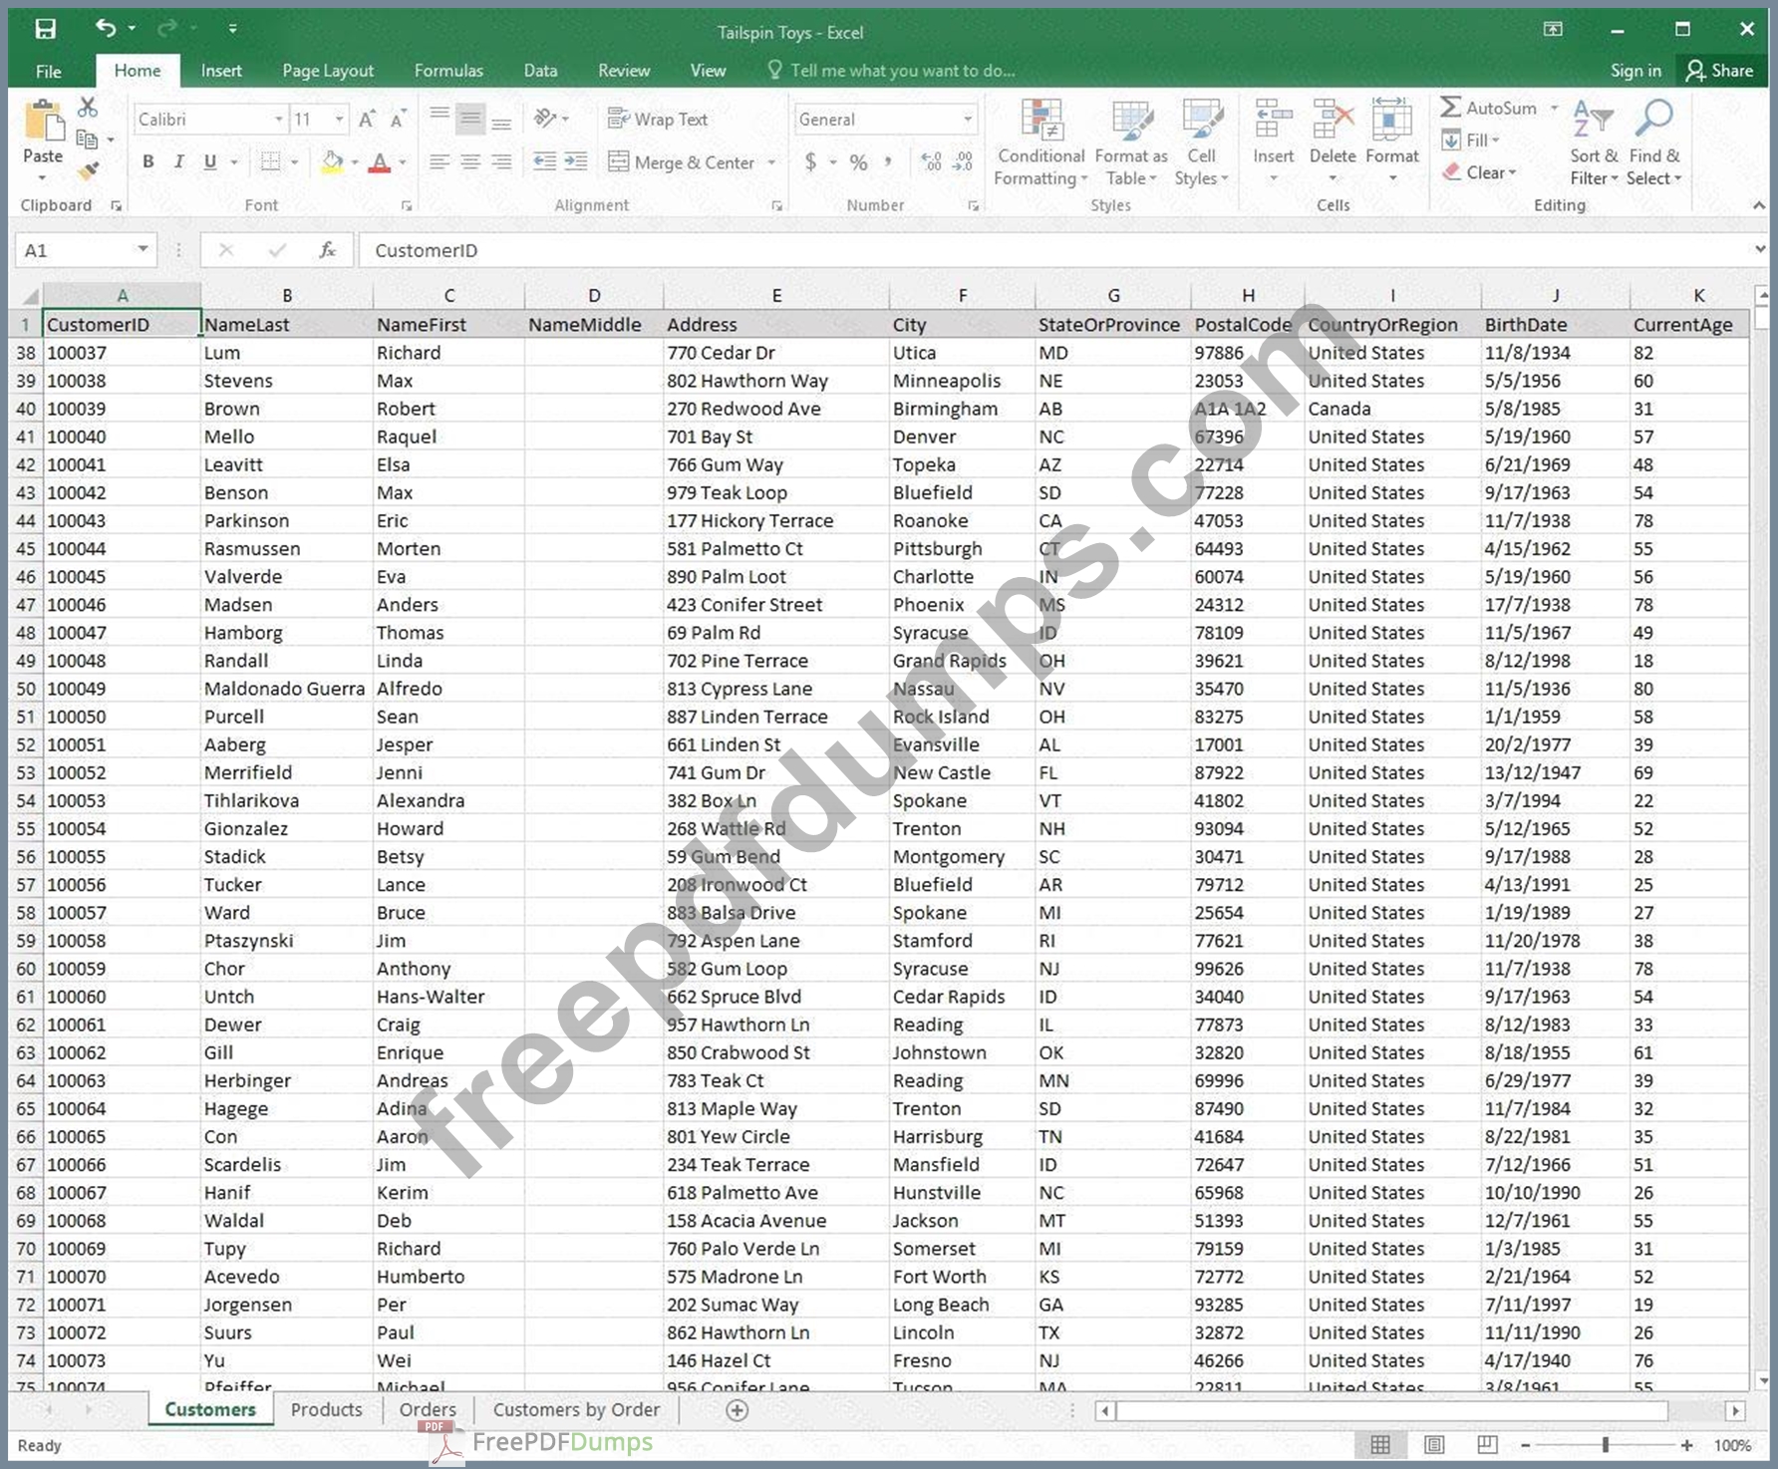The height and width of the screenshot is (1469, 1778).
Task: Toggle Italic formatting
Action: [x=179, y=161]
